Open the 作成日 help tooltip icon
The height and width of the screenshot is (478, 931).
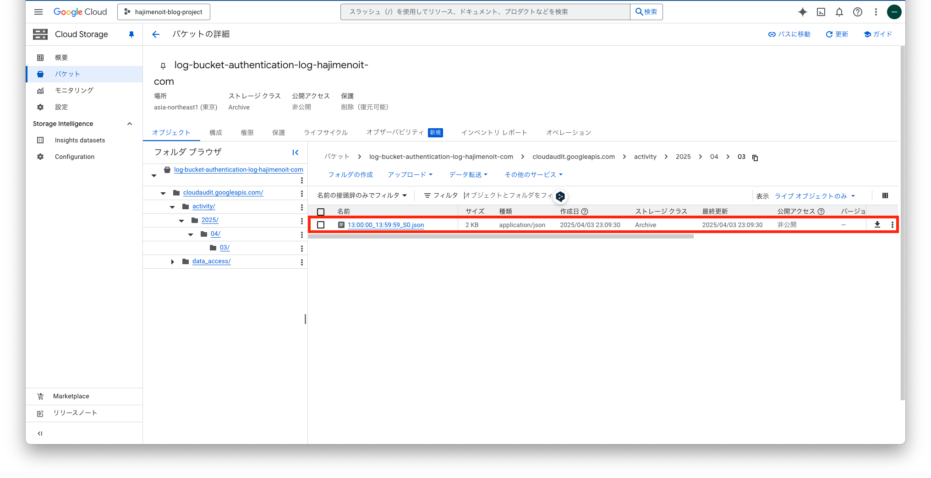coord(585,212)
